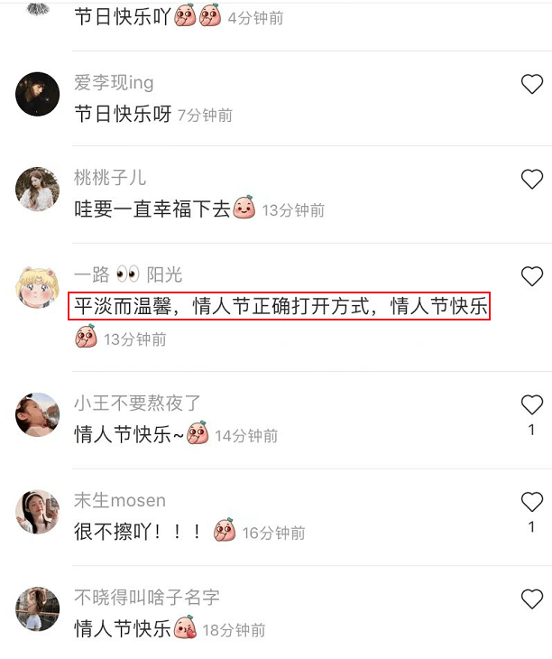Like the comment by 爱李现ing
The width and height of the screenshot is (552, 659).
(x=532, y=84)
